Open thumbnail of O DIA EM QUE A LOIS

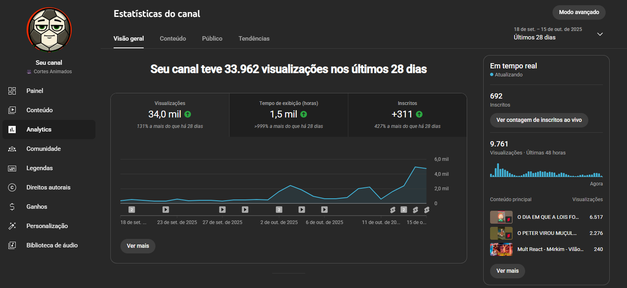point(501,217)
